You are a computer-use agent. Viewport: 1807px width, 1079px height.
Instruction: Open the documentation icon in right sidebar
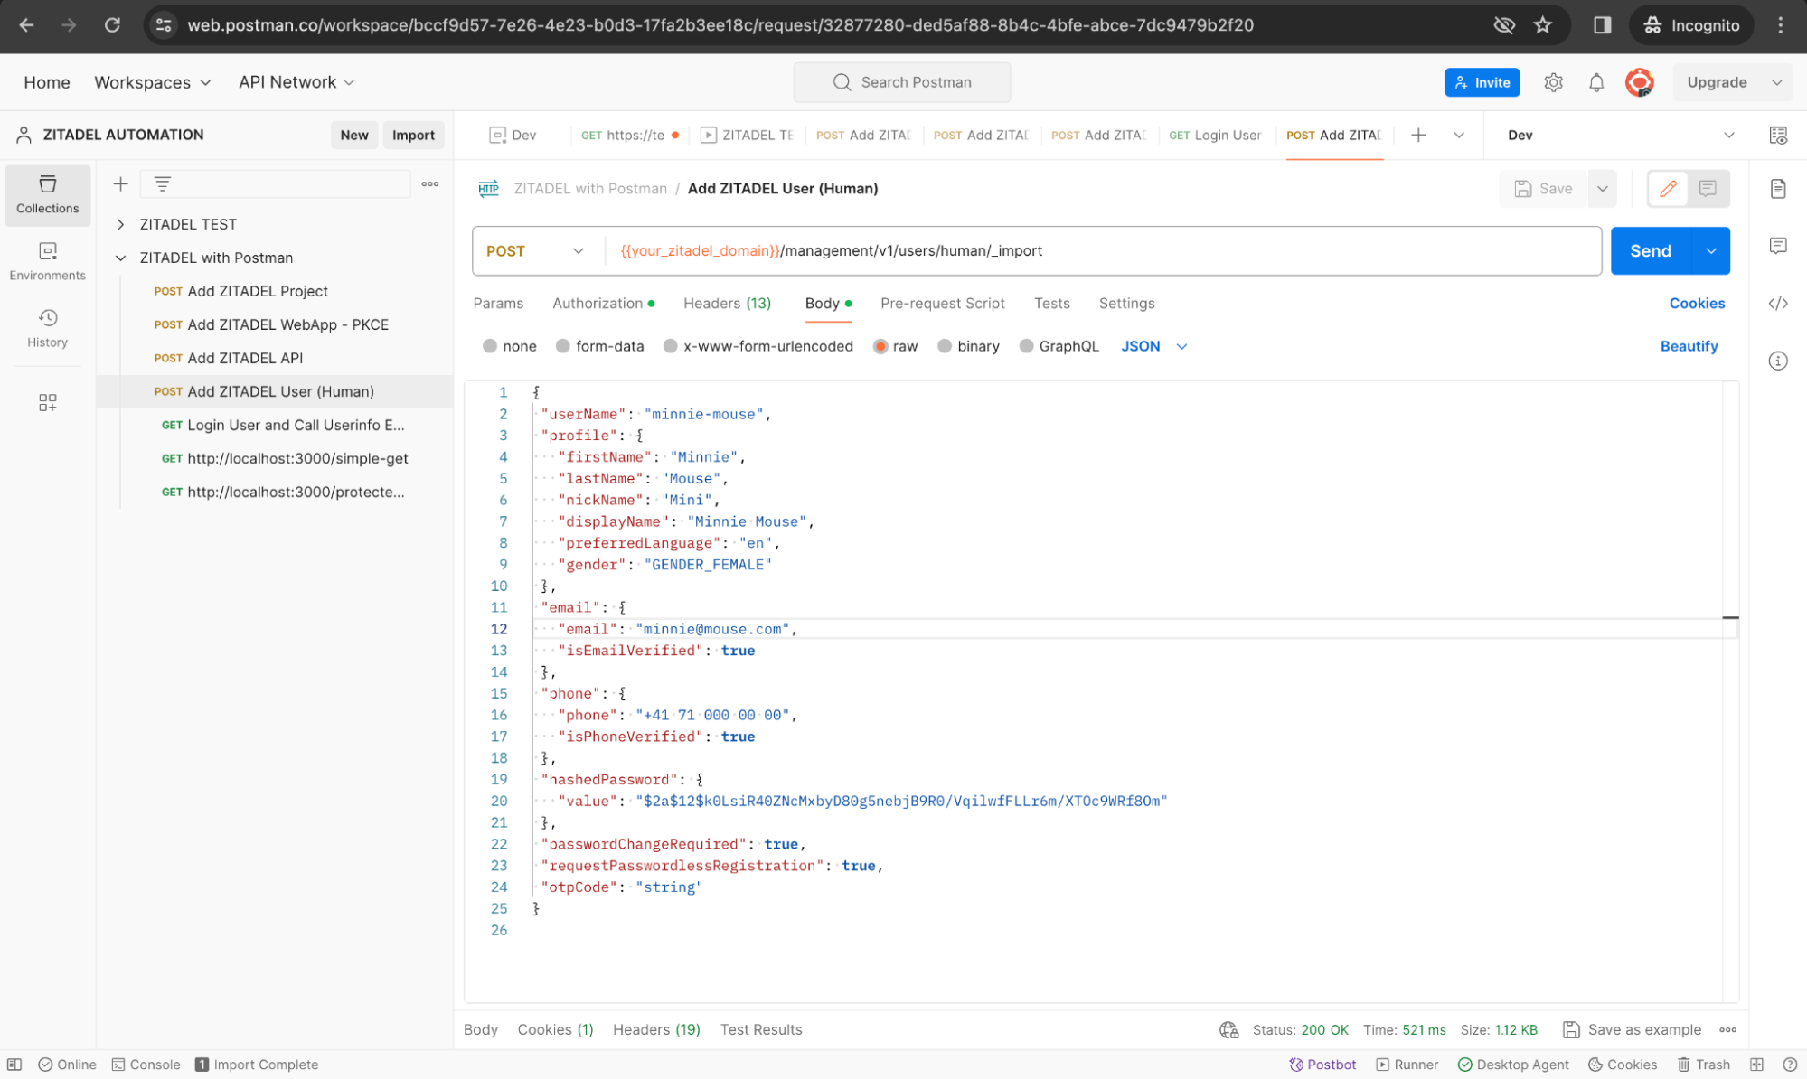click(x=1778, y=188)
